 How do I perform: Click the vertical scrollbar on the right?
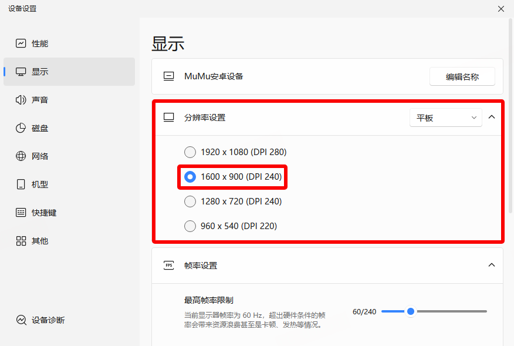[510, 117]
